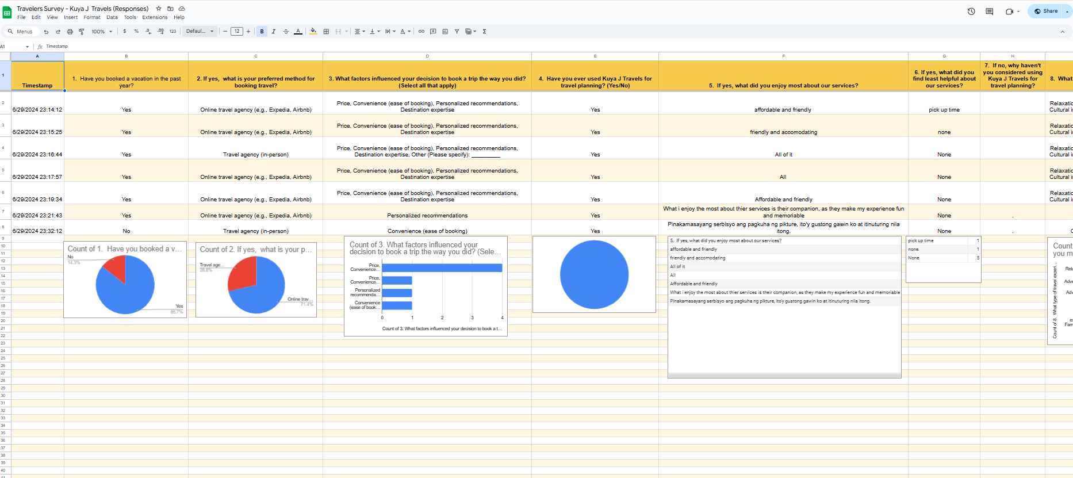Star the Travelers Survey document
1073x478 pixels.
159,9
